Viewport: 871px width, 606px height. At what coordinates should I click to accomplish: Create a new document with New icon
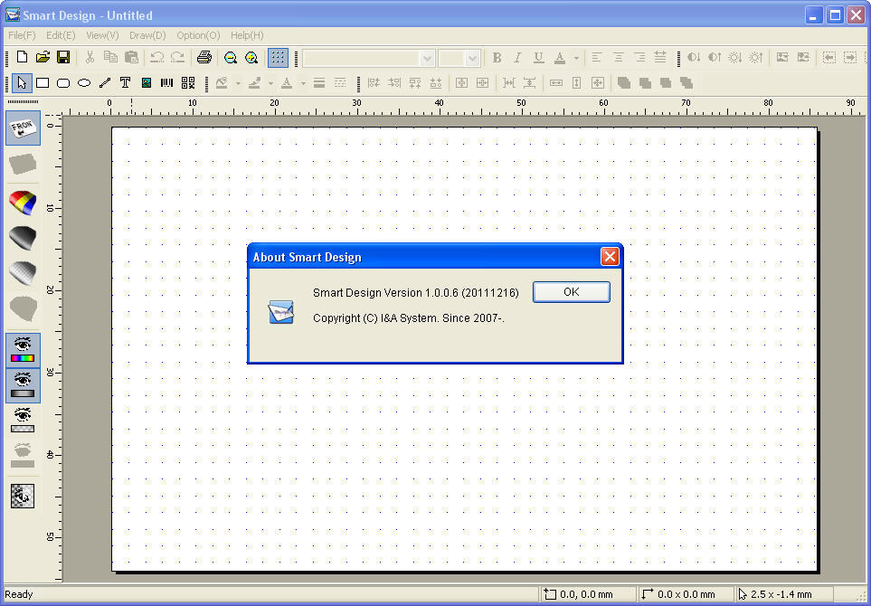[x=22, y=57]
